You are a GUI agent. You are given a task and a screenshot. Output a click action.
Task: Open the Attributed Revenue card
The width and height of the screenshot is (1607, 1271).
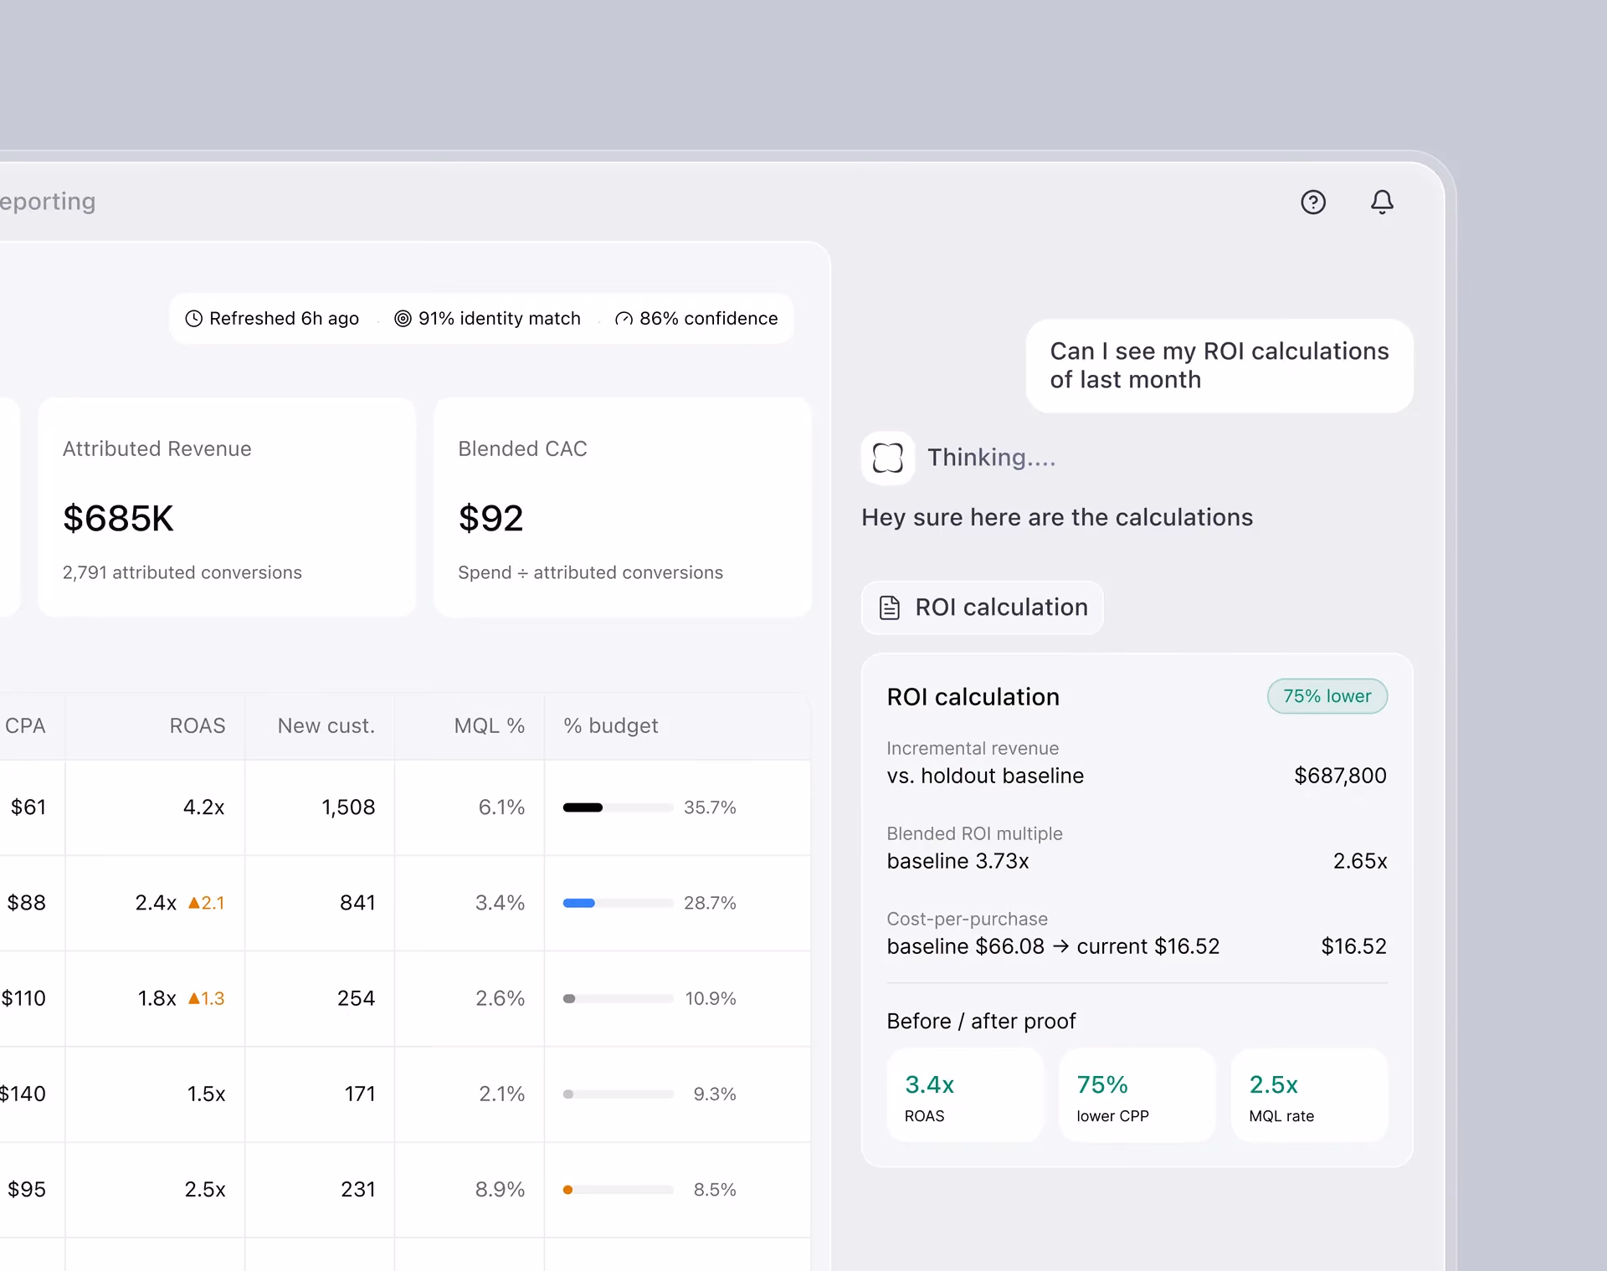[227, 507]
